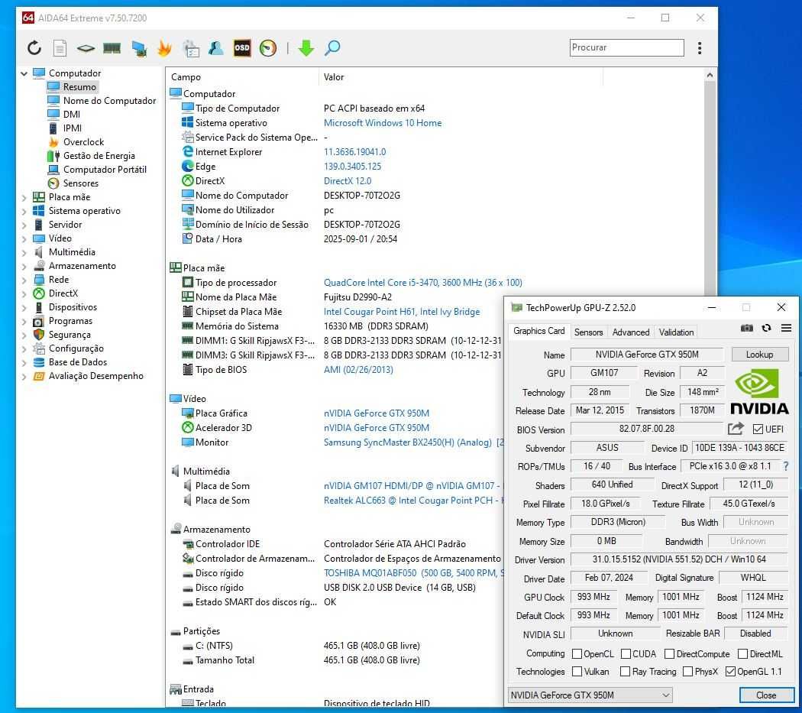
Task: Toggle the UEFI checkbox in GPU-Z
Action: click(x=758, y=429)
